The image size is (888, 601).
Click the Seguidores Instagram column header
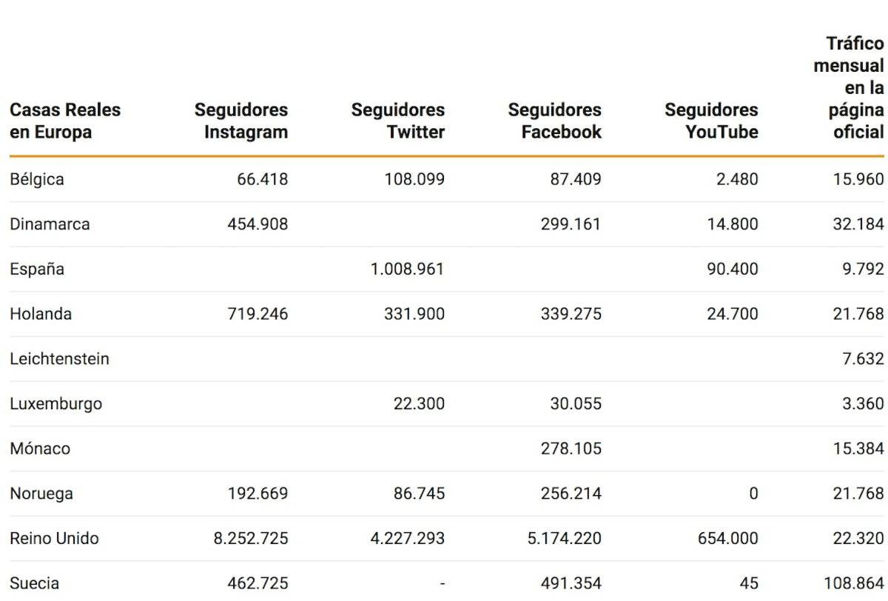click(x=241, y=121)
